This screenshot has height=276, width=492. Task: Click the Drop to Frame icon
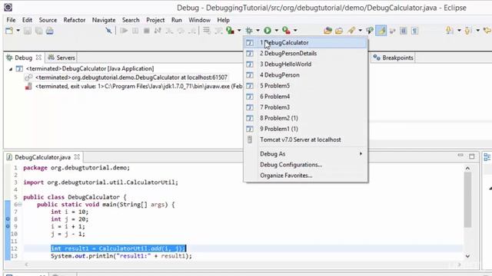tap(207, 31)
